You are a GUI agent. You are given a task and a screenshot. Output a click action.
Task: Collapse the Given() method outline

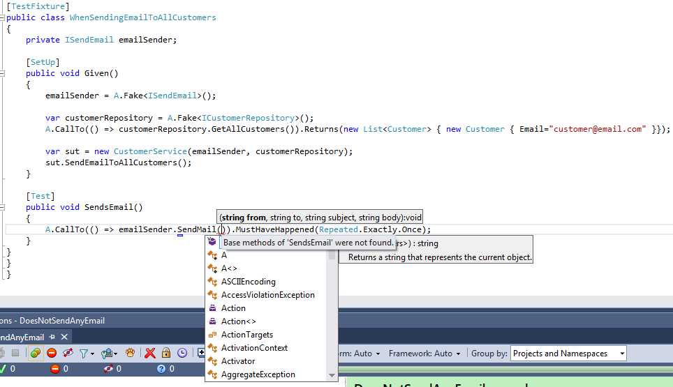[2, 74]
